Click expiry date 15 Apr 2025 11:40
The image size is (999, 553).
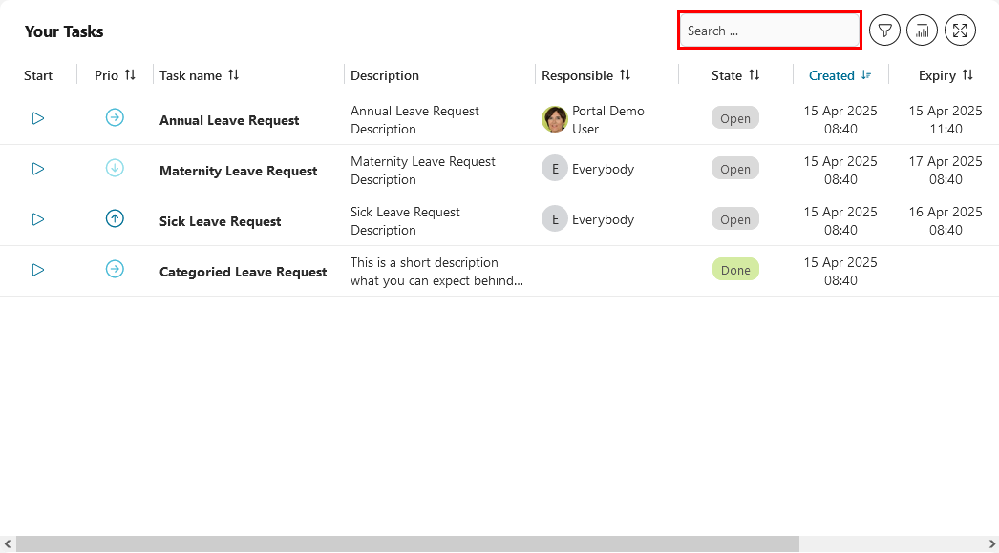coord(946,119)
